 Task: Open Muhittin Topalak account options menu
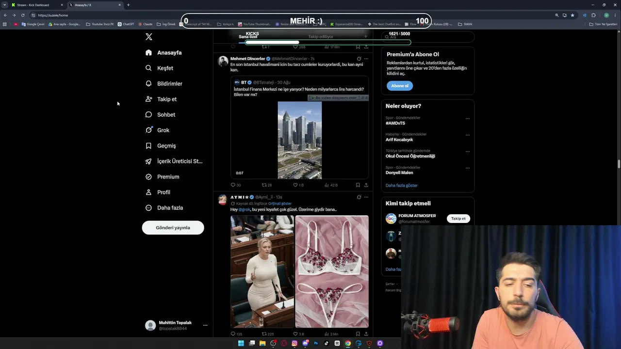[205, 325]
